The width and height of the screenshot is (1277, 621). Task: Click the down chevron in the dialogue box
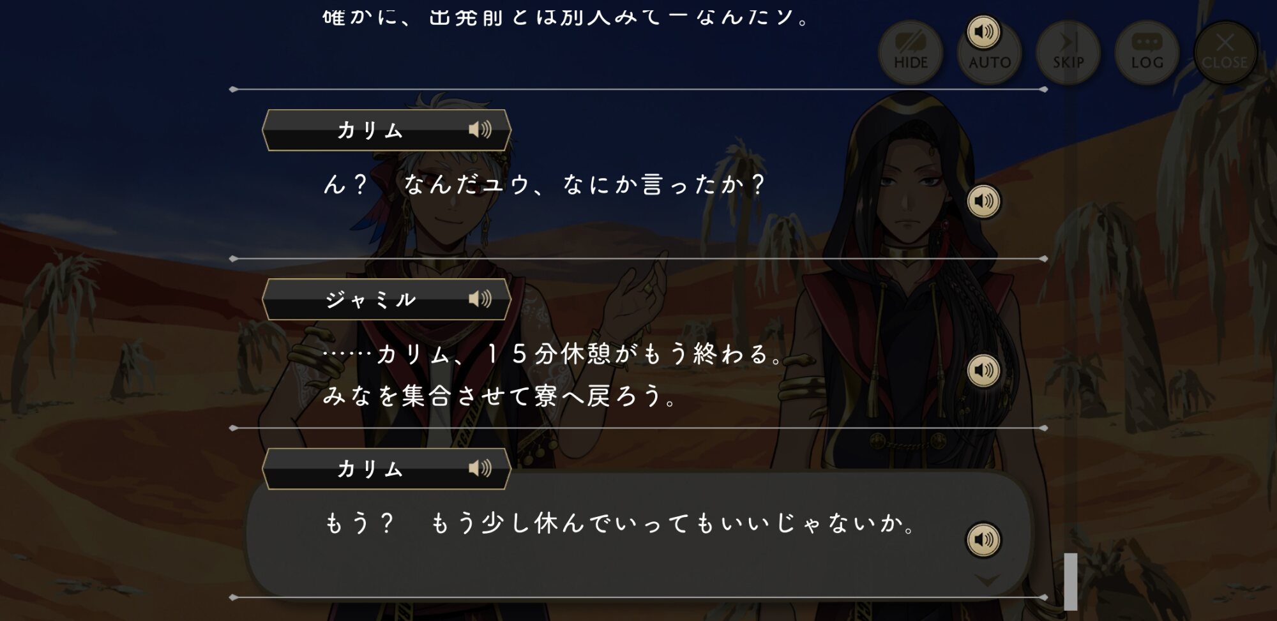click(988, 580)
